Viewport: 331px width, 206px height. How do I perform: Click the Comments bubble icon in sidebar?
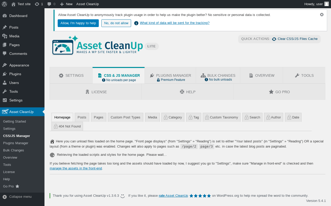pos(5,54)
